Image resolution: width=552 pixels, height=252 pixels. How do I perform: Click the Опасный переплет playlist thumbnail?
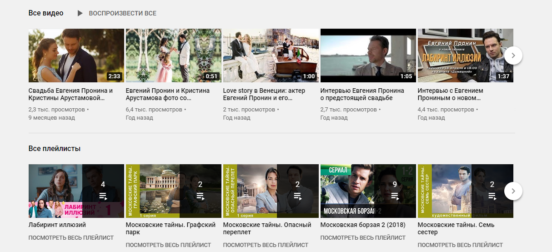coord(271,191)
